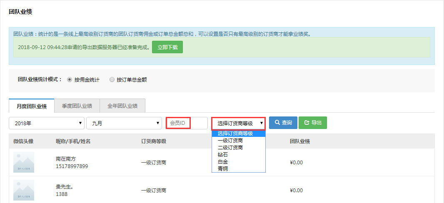The image size is (444, 203).
Task: Switch to the 月度团队业绩 tab
Action: tap(32, 106)
